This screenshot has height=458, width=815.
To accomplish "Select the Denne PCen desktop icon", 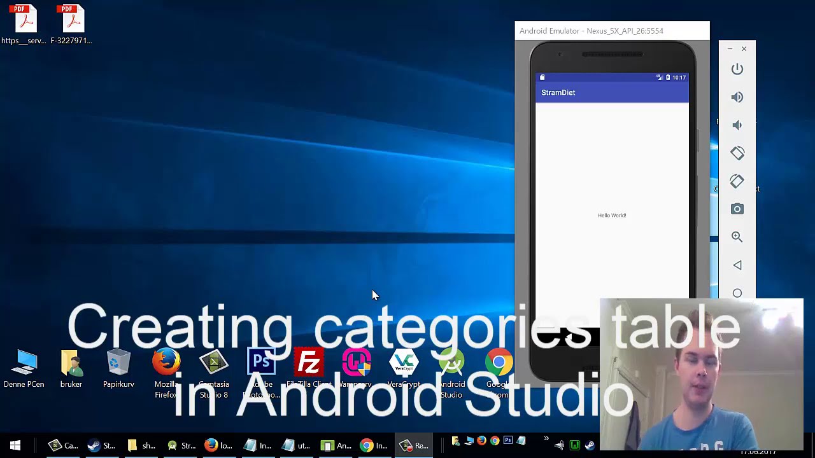I will click(24, 369).
